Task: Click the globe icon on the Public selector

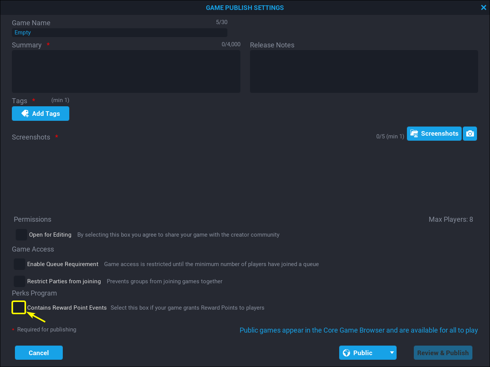Action: tap(347, 352)
